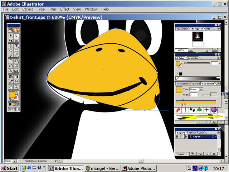The image size is (229, 172).
Task: Switch to the Stroke tab
Action: point(196,83)
